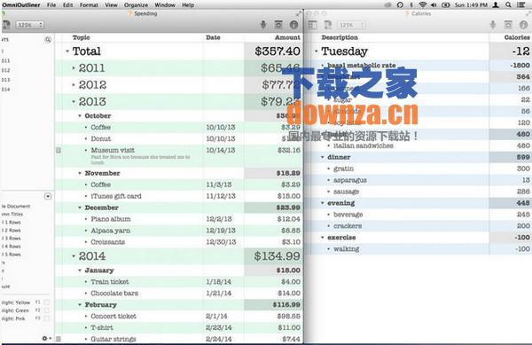This screenshot has width=532, height=345.
Task: Open the Organize menu
Action: (136, 4)
